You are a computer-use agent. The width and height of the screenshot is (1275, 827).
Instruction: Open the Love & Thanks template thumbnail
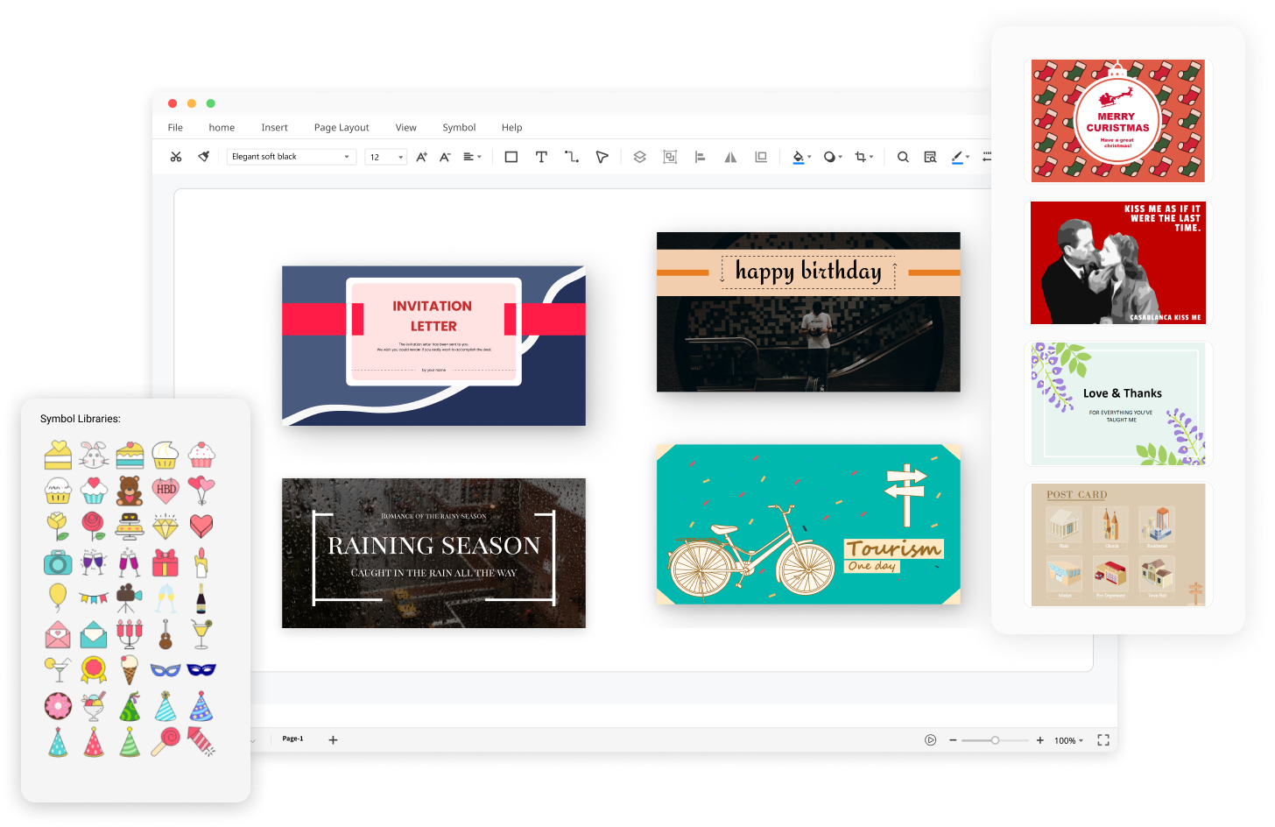(1118, 404)
